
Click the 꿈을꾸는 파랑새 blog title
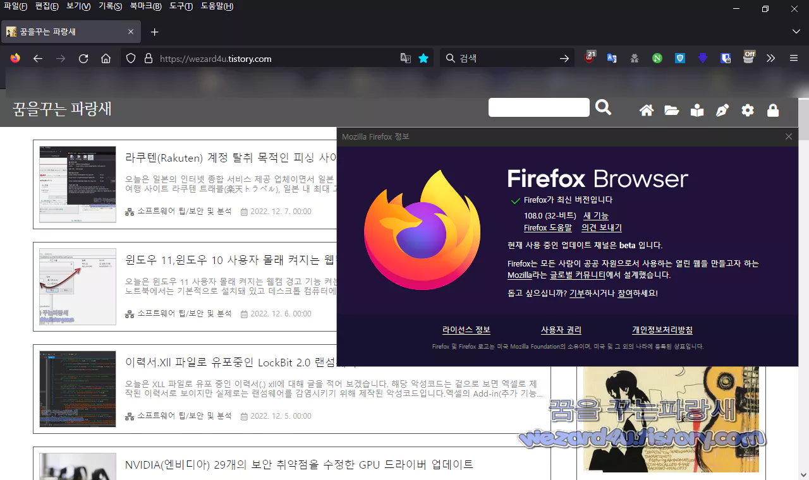(x=62, y=109)
